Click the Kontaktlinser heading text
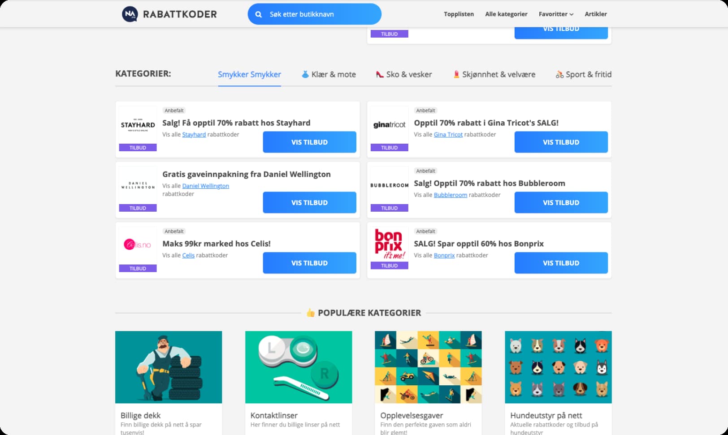728x435 pixels. pyautogui.click(x=274, y=415)
